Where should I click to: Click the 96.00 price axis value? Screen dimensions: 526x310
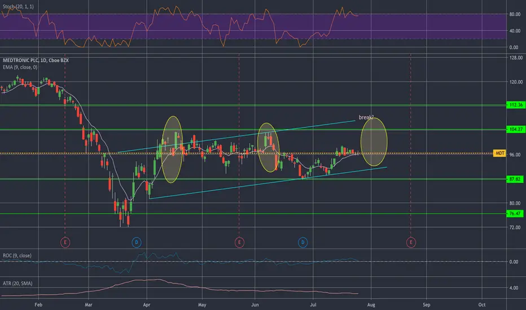point(515,155)
